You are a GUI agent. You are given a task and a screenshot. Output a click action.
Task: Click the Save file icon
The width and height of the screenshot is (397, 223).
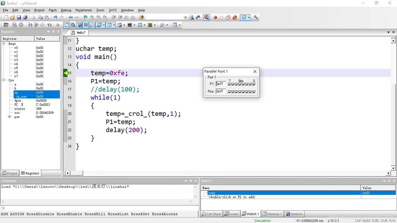19,17
